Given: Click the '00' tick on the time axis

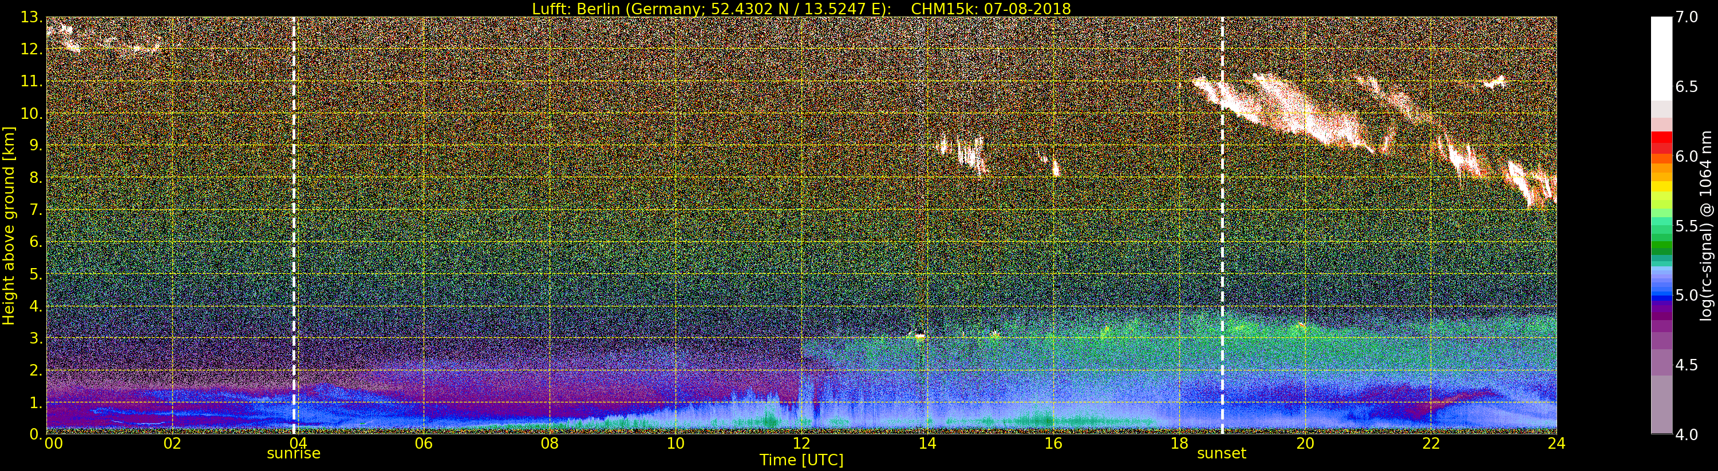Looking at the screenshot, I should pos(53,444).
